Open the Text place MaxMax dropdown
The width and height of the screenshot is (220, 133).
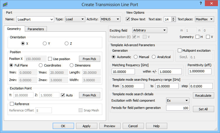205,19
